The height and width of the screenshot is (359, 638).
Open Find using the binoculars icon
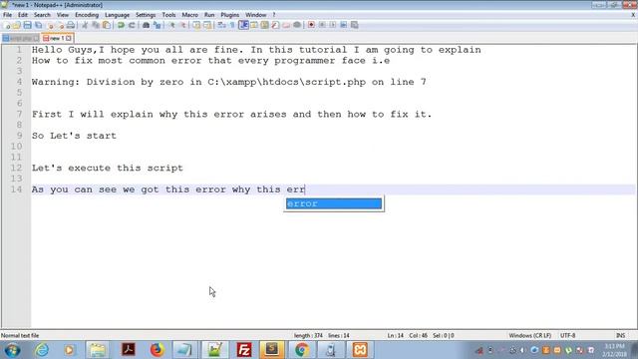coord(147,25)
